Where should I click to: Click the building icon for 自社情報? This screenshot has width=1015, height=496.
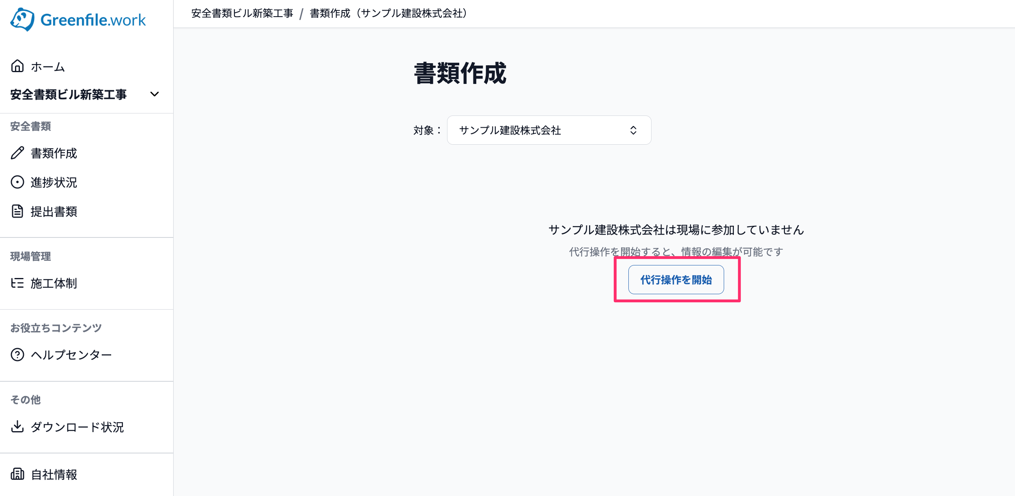click(17, 474)
